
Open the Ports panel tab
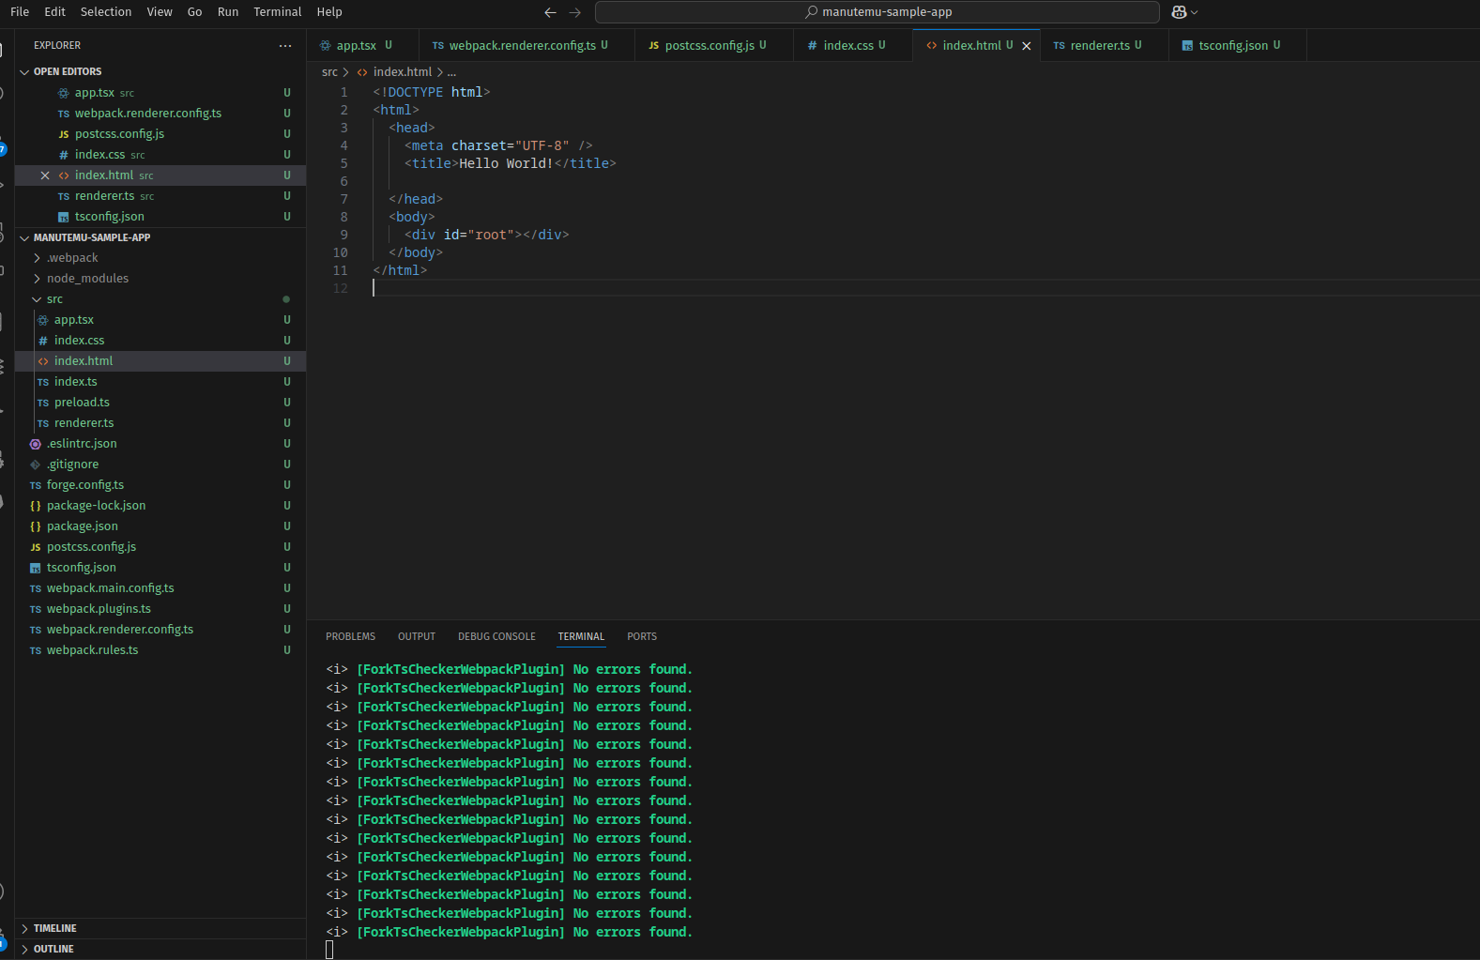pos(642,636)
